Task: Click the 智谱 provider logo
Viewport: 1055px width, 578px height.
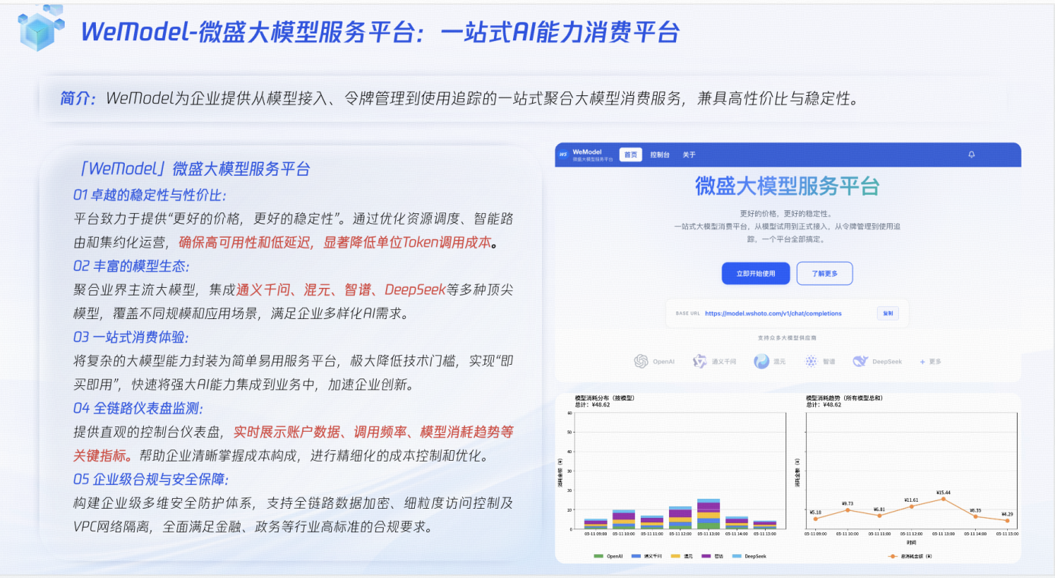Action: click(x=811, y=362)
